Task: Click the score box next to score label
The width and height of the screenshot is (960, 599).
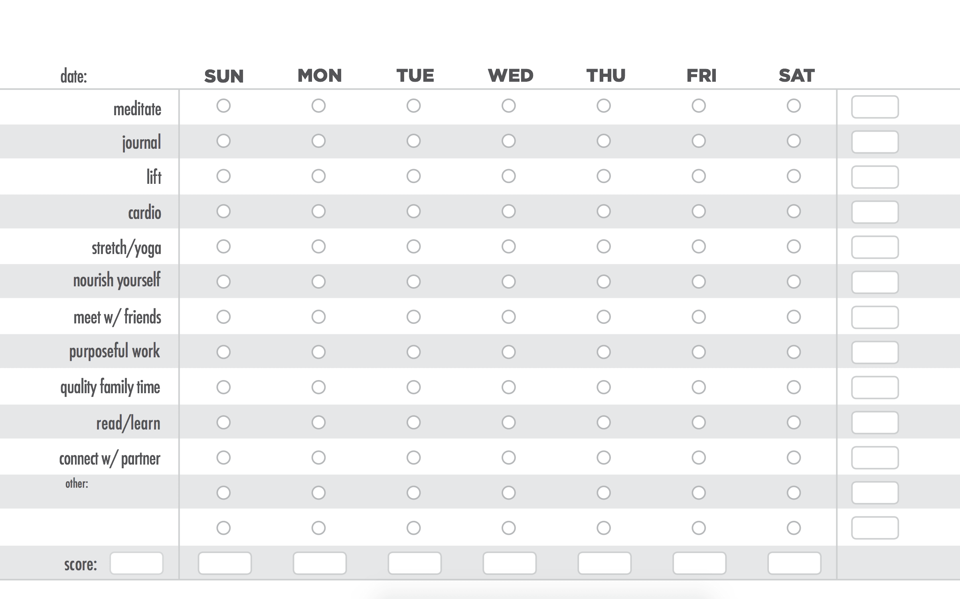Action: pos(136,563)
